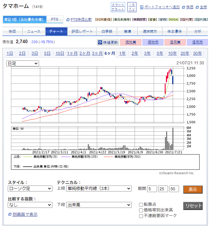
Task: Click the 信用買 button
Action: click(x=175, y=42)
